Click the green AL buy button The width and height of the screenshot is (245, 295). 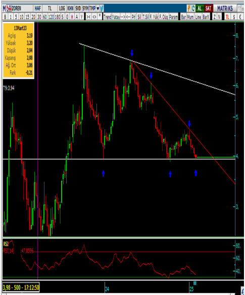point(200,8)
